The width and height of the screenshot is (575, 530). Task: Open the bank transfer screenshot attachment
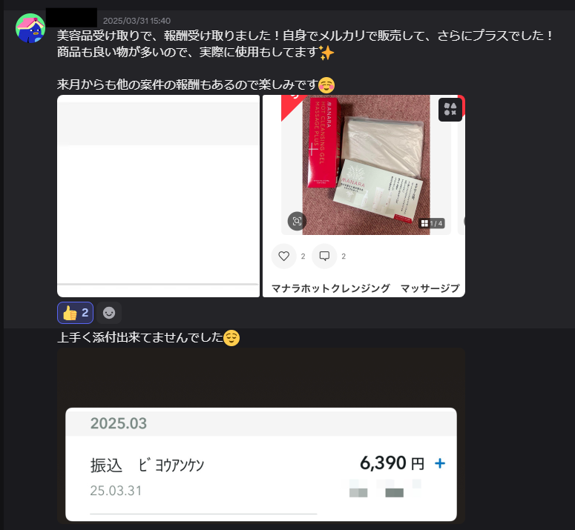(261, 436)
